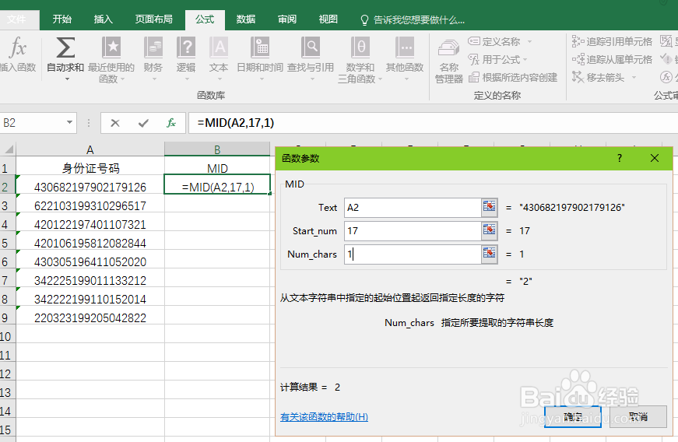Click the formula bar text =MID(A2,17,1)
The height and width of the screenshot is (442, 678).
(x=236, y=123)
